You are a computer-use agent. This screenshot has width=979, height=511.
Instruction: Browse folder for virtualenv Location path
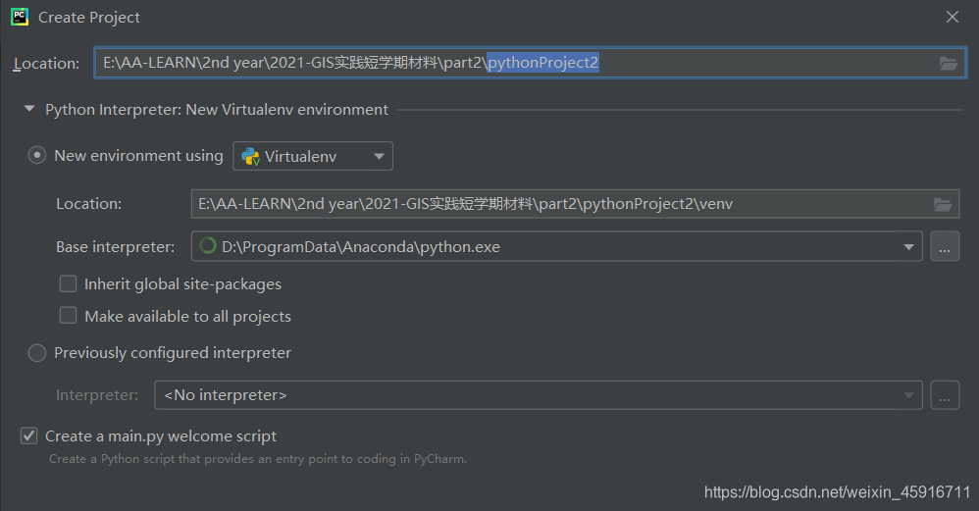tap(942, 204)
